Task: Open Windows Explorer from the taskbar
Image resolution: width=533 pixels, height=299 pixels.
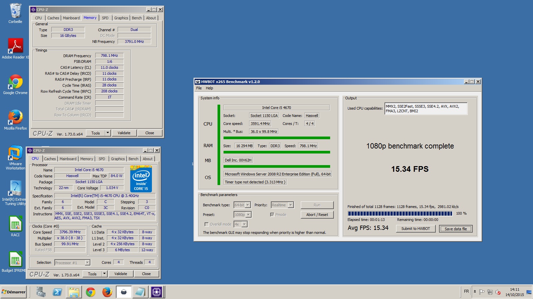Action: coord(74,292)
